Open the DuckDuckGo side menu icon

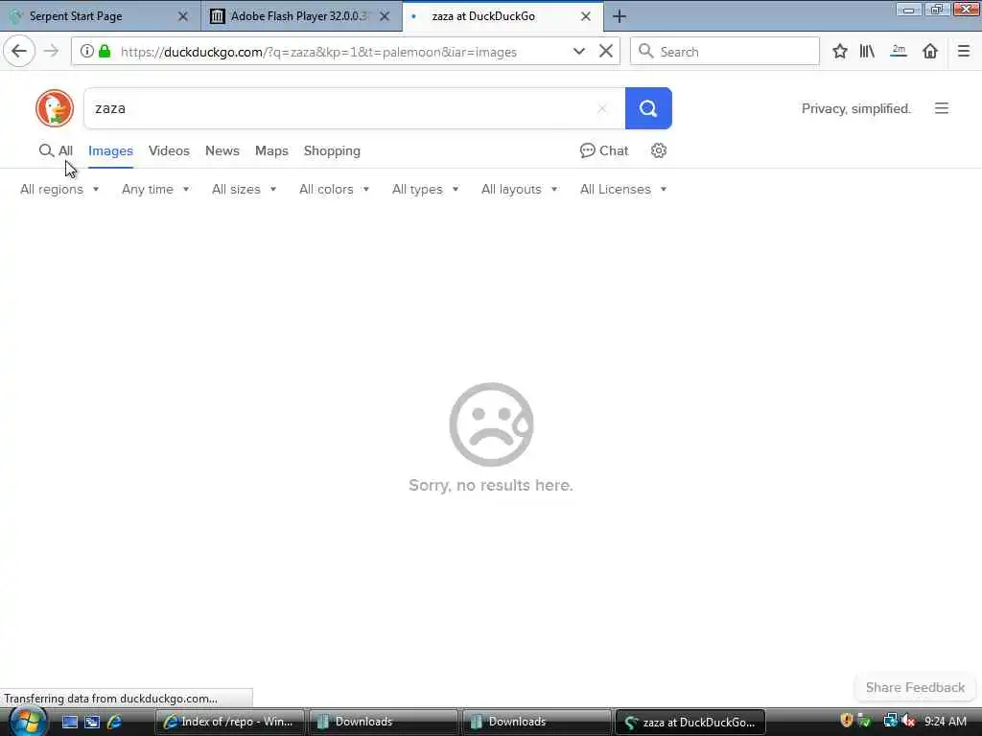pos(942,108)
